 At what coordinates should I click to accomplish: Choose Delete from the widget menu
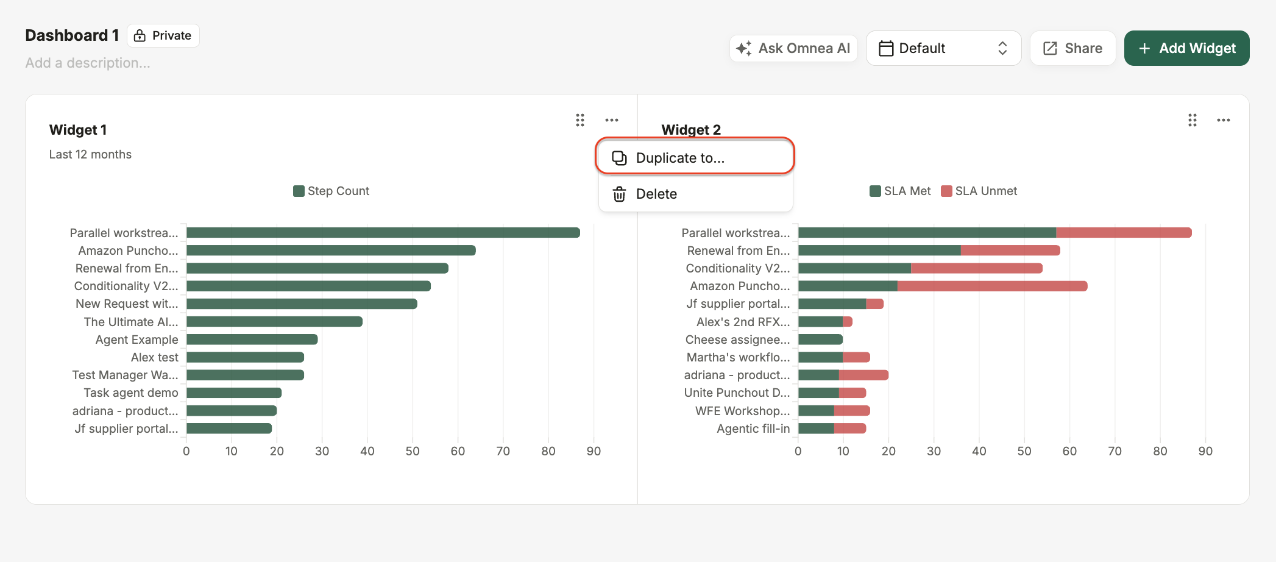(x=695, y=194)
